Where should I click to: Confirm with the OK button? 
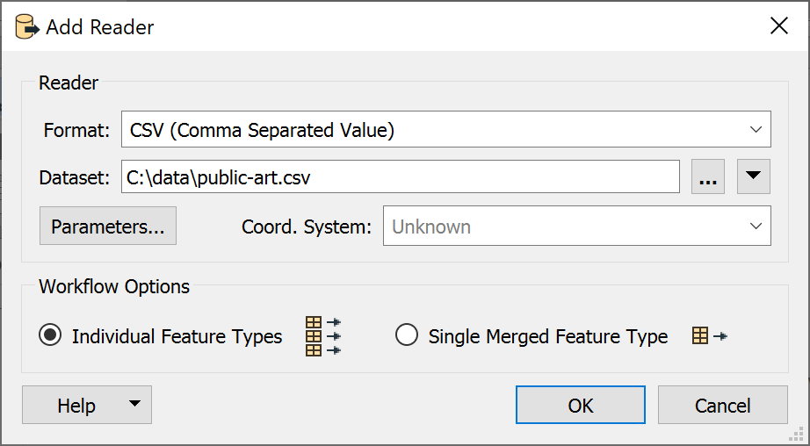coord(581,406)
